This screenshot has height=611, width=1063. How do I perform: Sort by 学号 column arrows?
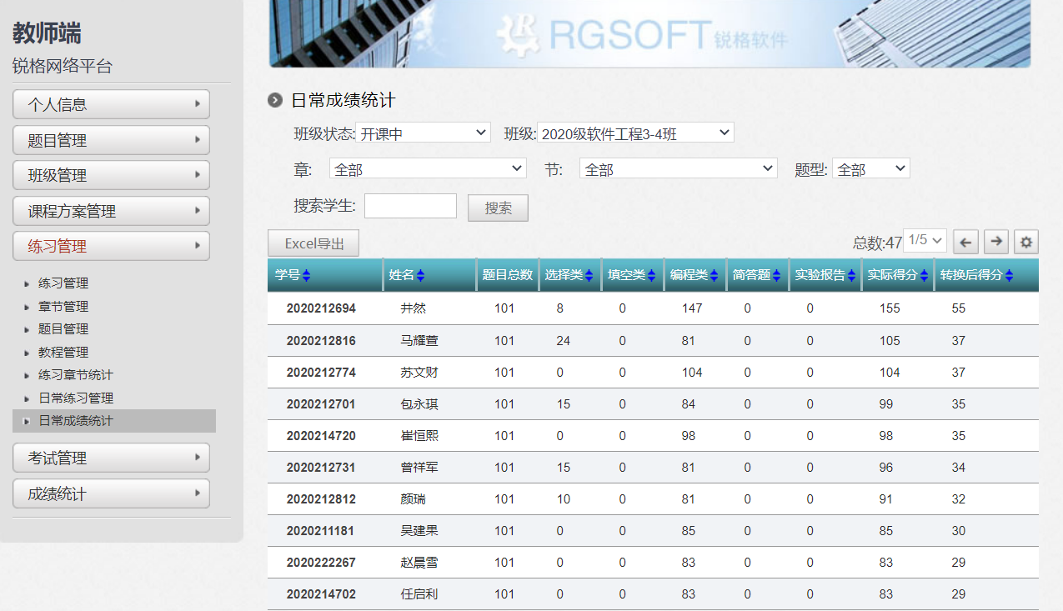[306, 275]
